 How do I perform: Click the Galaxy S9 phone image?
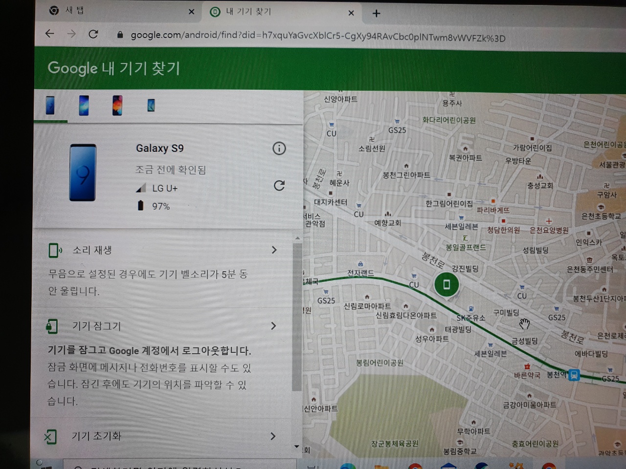coord(83,172)
